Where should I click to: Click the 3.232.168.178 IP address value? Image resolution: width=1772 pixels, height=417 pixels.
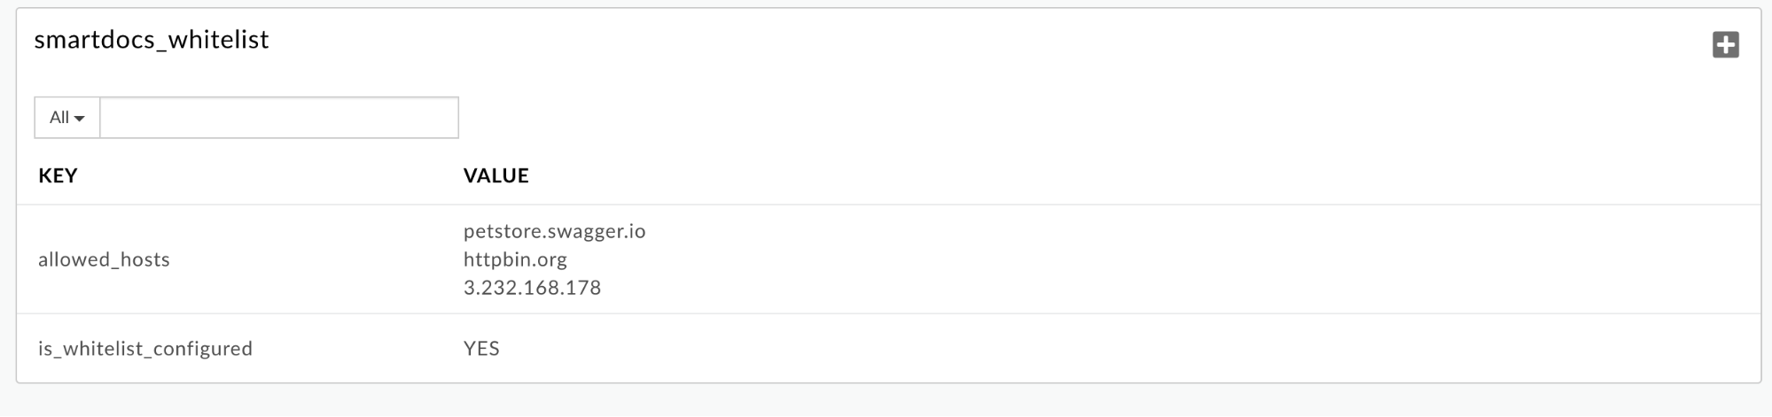[532, 288]
